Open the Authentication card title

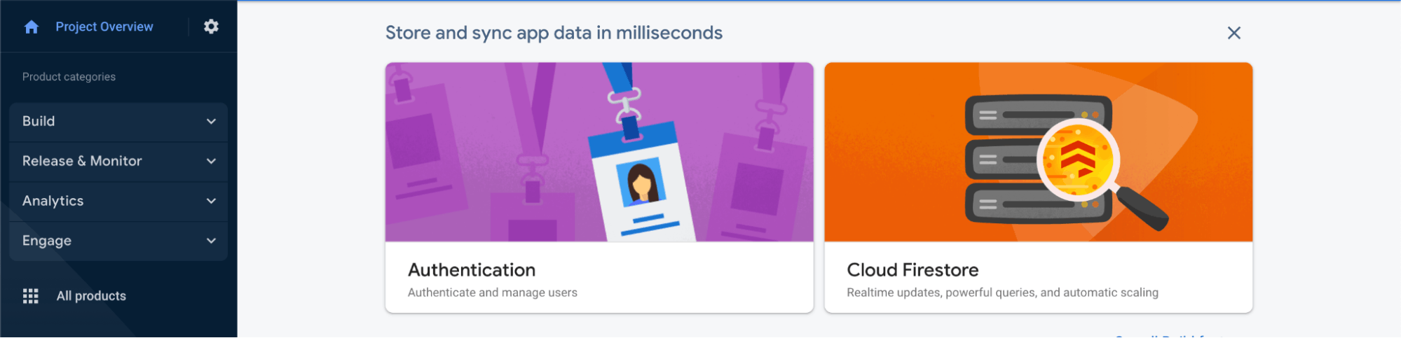pos(472,270)
